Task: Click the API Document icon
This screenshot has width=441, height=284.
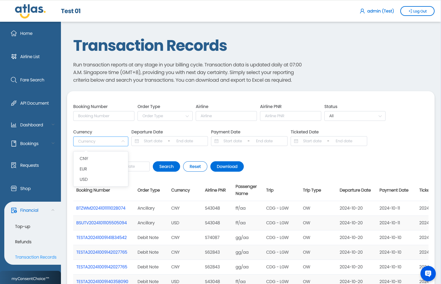Action: pos(14,103)
